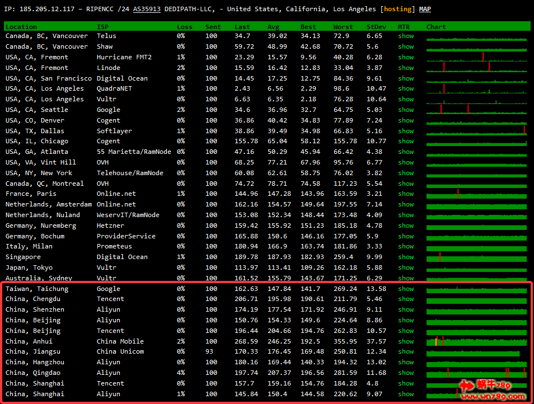Show MTR for Paris Online.net row
This screenshot has width=534, height=404.
tap(406, 194)
